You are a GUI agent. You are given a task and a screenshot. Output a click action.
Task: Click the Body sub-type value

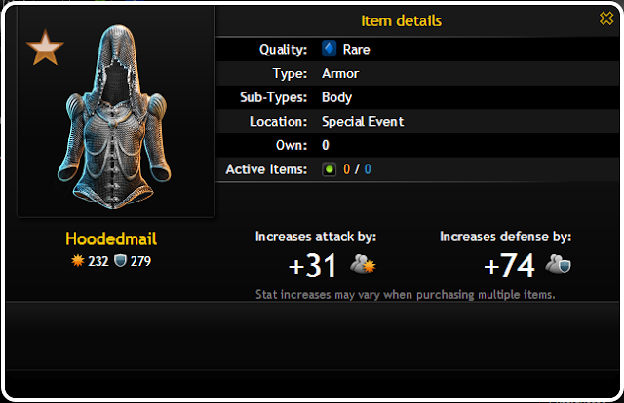[x=336, y=97]
